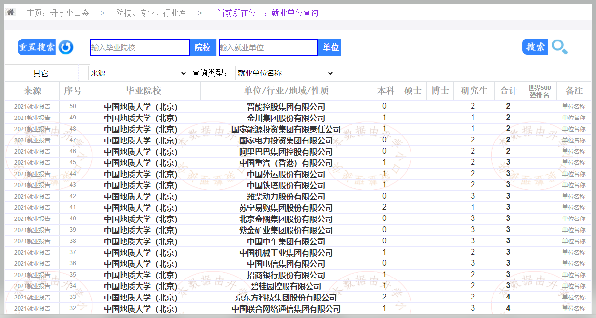Click the 世界500强排名 column header
This screenshot has width=596, height=318.
tap(539, 91)
